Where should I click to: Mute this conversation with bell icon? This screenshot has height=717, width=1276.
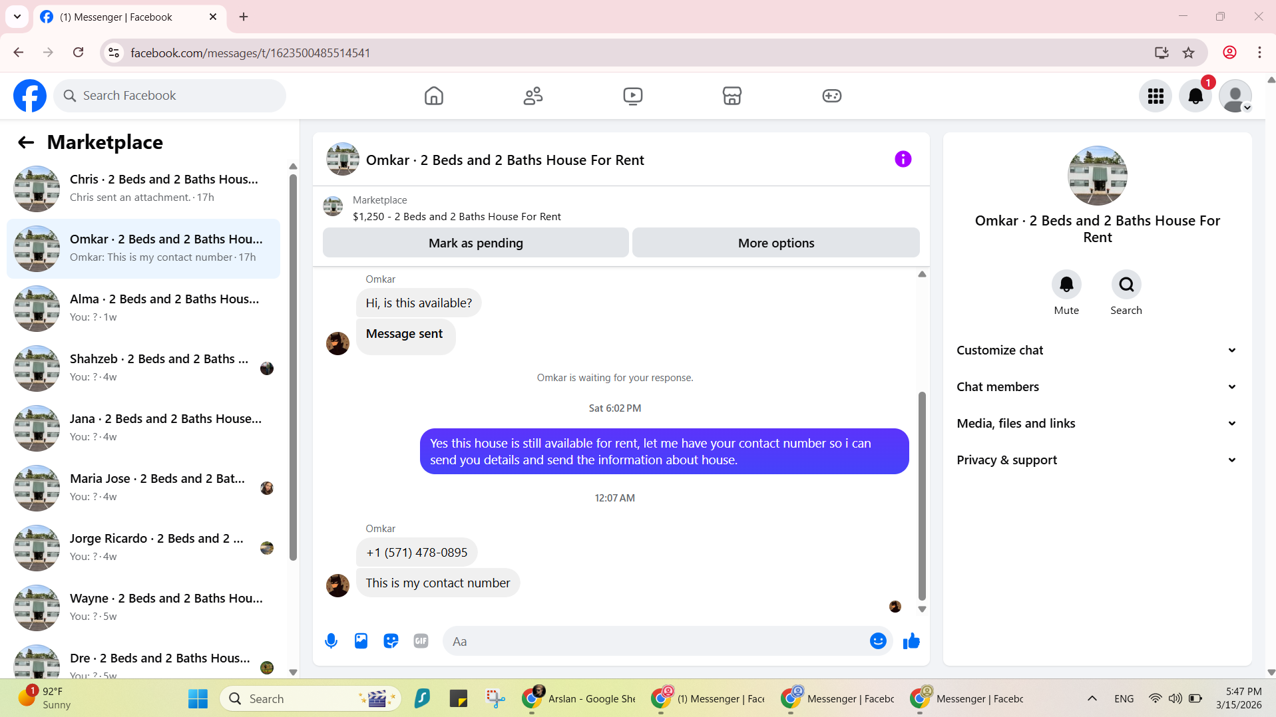[1066, 285]
